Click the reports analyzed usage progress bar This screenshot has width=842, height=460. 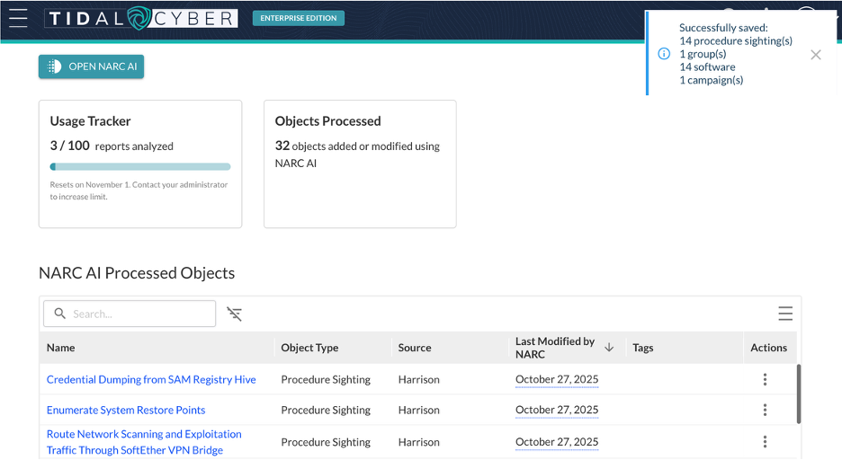click(140, 166)
